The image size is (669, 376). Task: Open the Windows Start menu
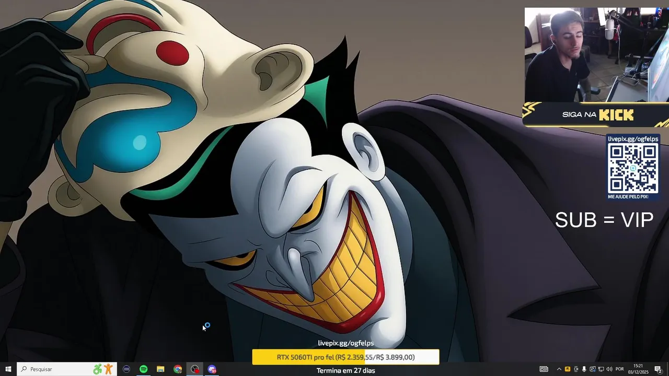[8, 369]
